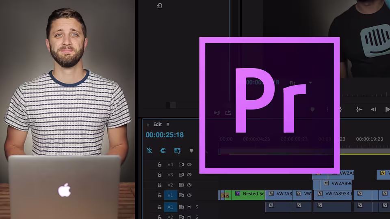
Task: Click Go to In button in Program monitor
Action: [360, 109]
